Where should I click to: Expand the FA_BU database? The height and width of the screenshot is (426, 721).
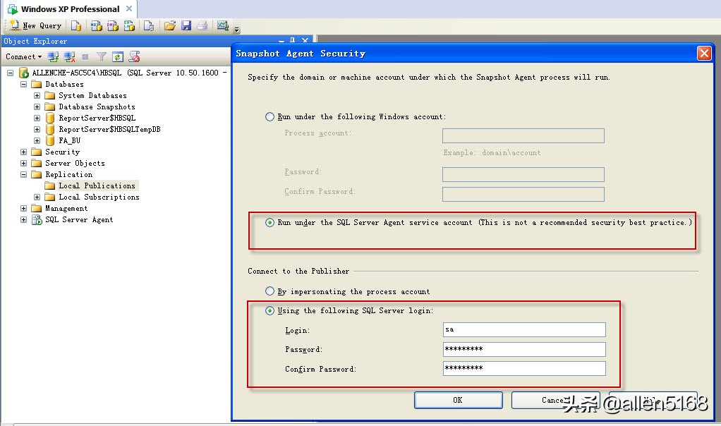click(x=36, y=140)
